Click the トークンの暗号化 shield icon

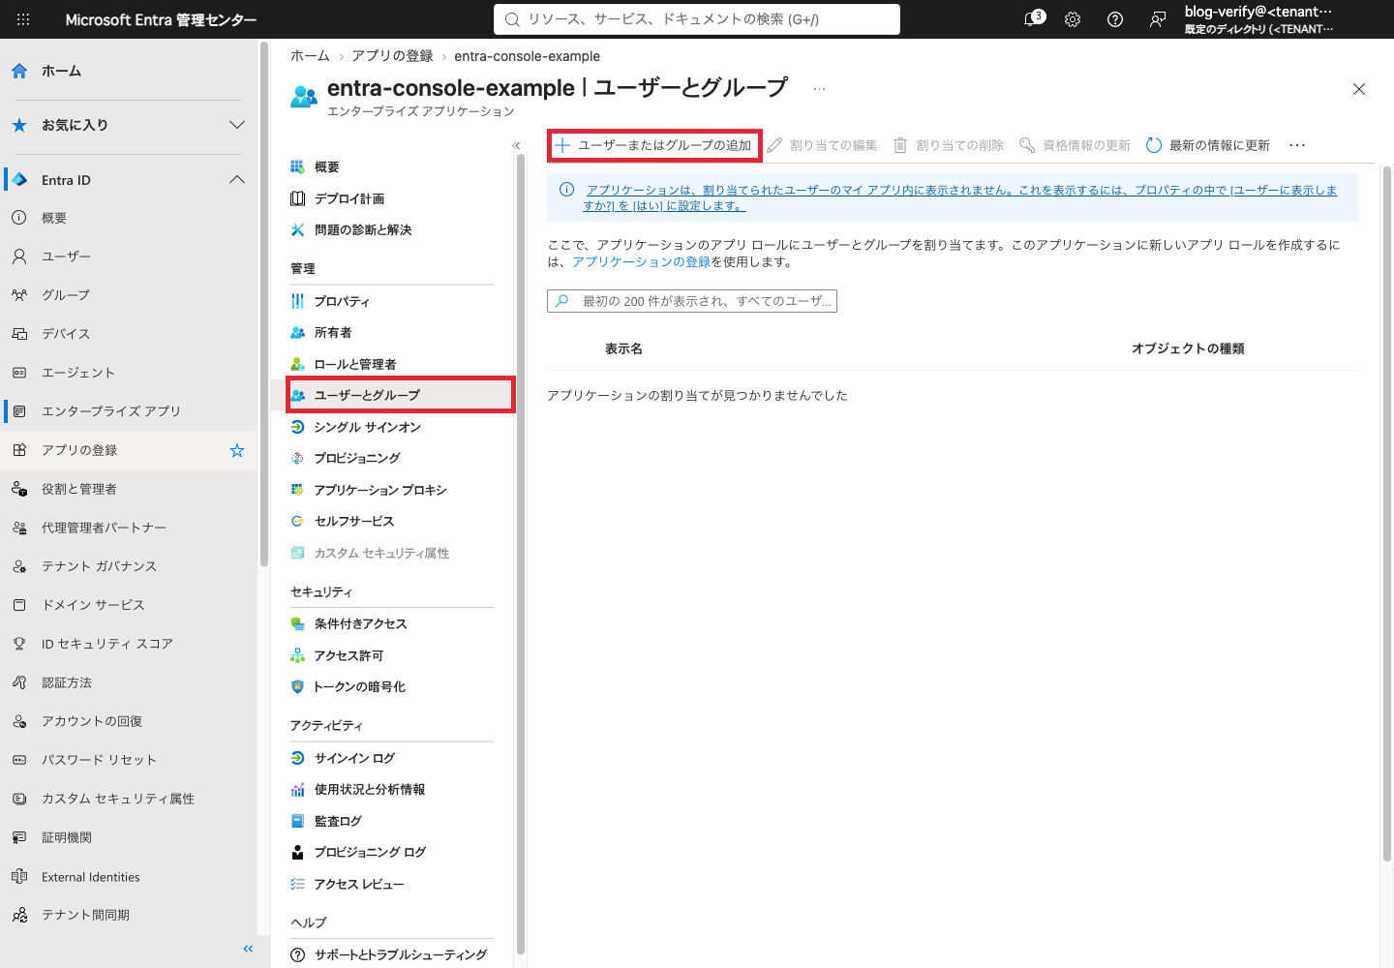298,686
